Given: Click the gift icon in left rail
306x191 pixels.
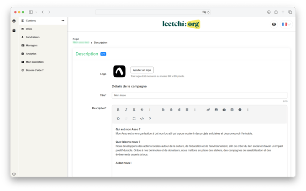Looking at the screenshot, I should click(14, 30).
